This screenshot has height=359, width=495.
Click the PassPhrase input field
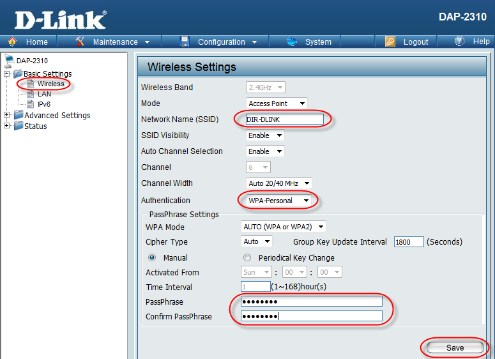[312, 302]
